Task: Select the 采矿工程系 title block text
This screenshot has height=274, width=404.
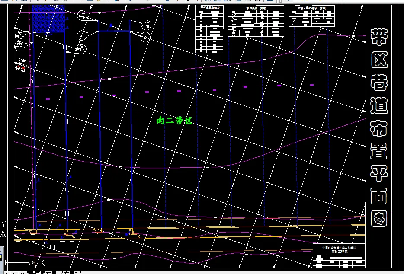Action: click(x=339, y=252)
